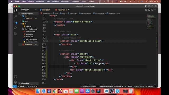The width and height of the screenshot is (169, 95).
Task: Switch to the main.css tab
Action: click(45, 10)
